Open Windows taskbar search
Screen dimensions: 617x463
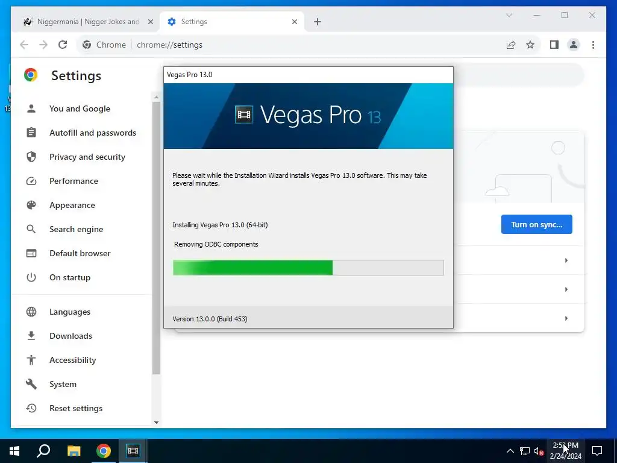[43, 451]
